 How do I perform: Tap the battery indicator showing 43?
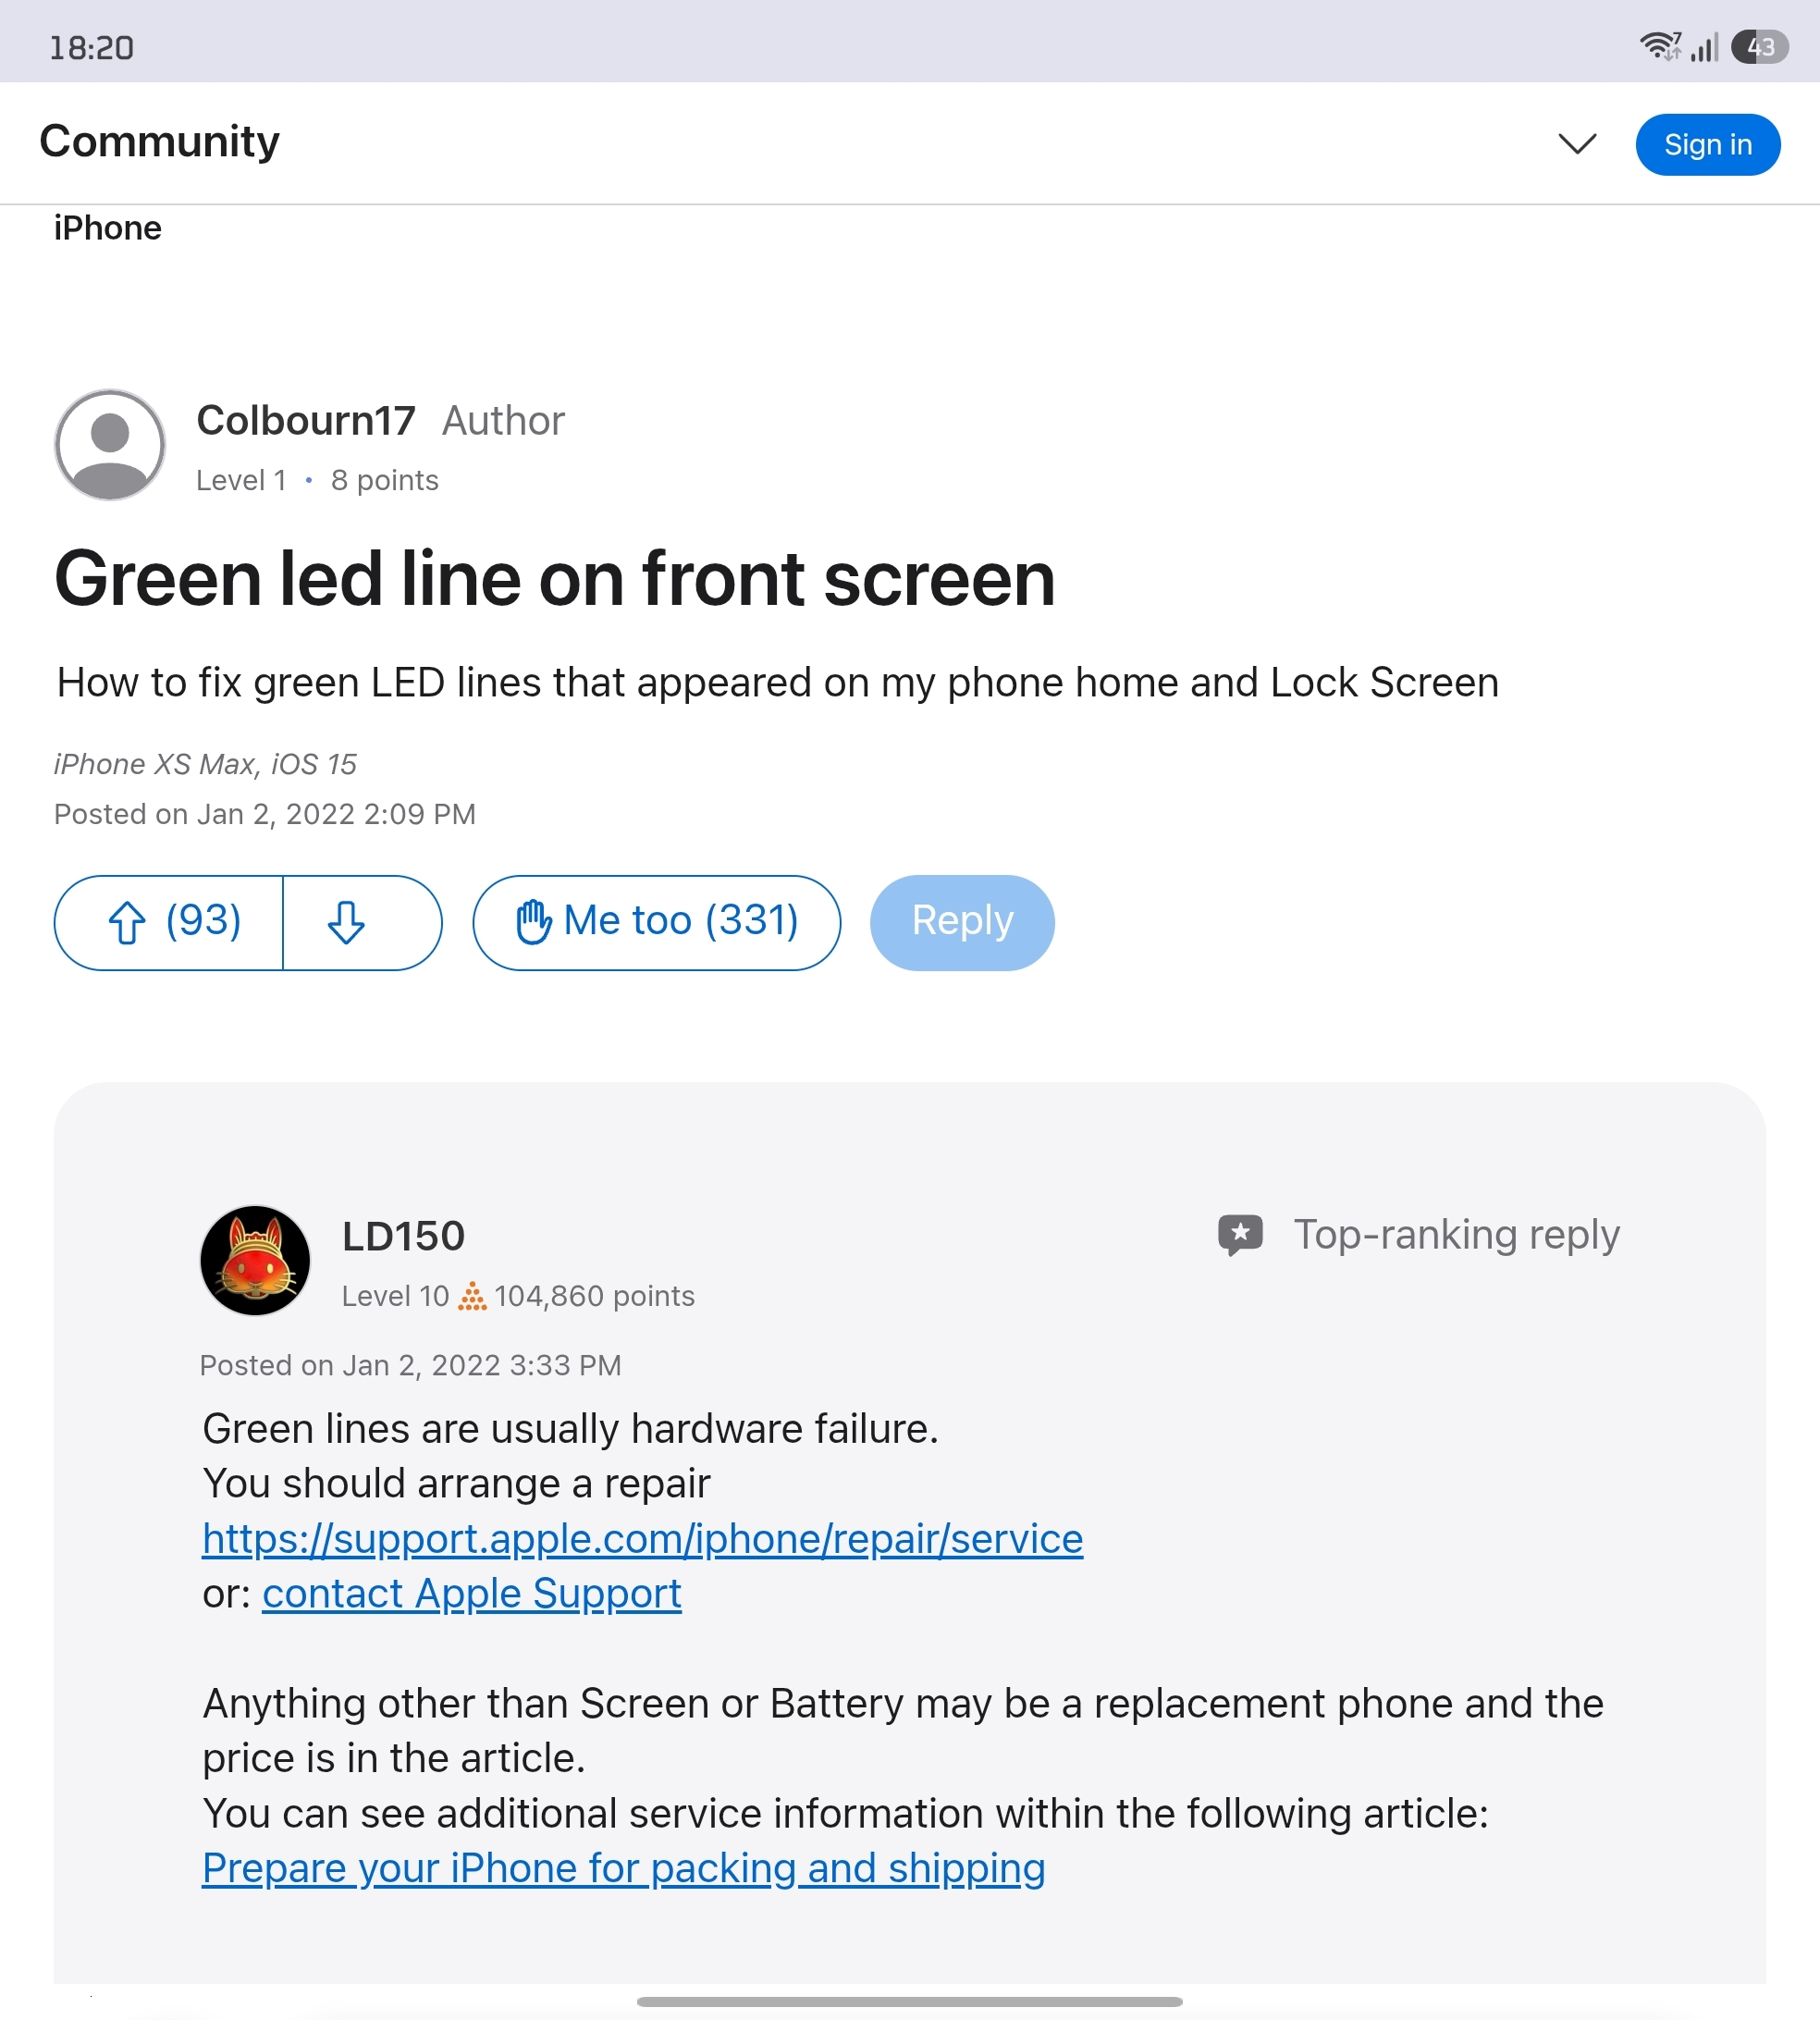[1760, 46]
